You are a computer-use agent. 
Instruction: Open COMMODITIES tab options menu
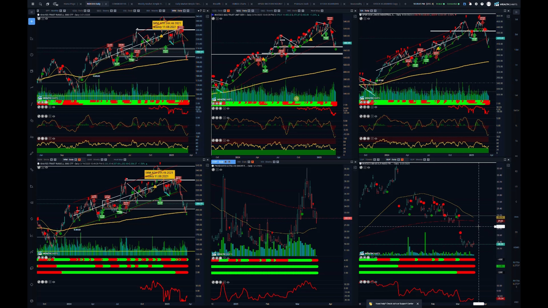coord(128,4)
